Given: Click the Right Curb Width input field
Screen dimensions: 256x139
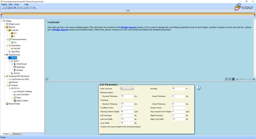Looking at the screenshot, I should pos(178,119).
